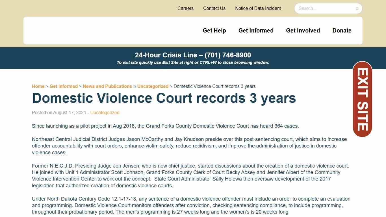Click the Get Informed breadcrumb link

[64, 86]
